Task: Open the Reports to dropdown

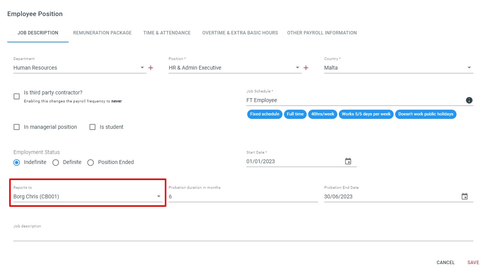Action: point(88,196)
